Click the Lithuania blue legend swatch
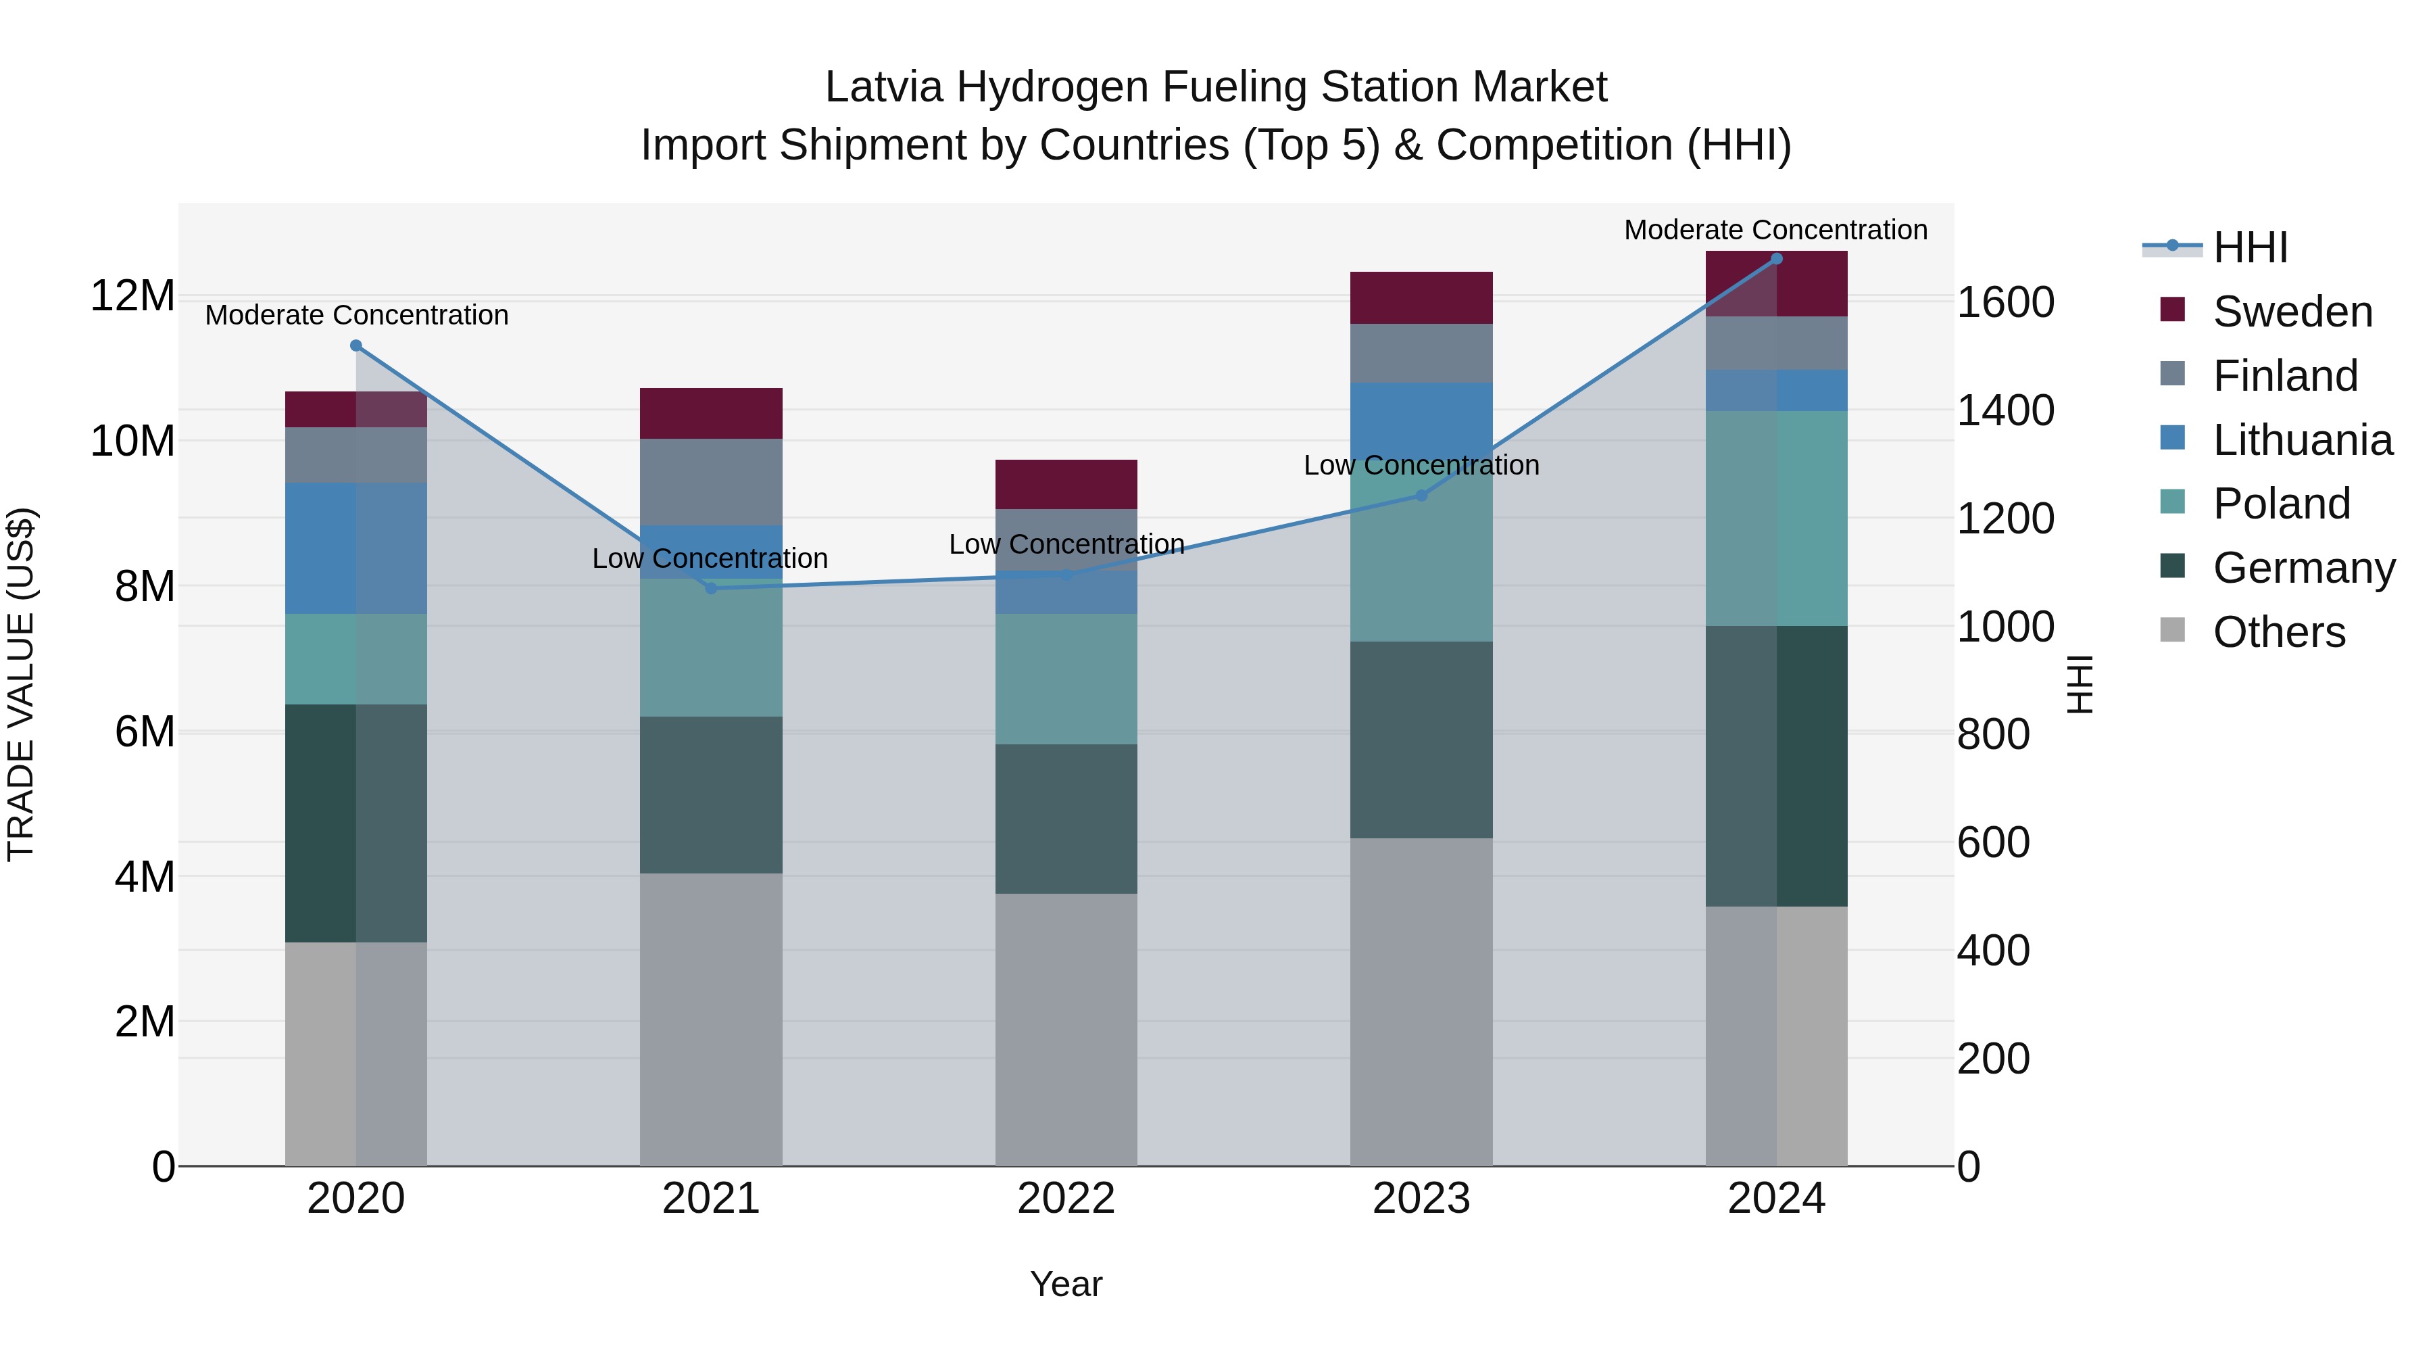 (x=2172, y=437)
